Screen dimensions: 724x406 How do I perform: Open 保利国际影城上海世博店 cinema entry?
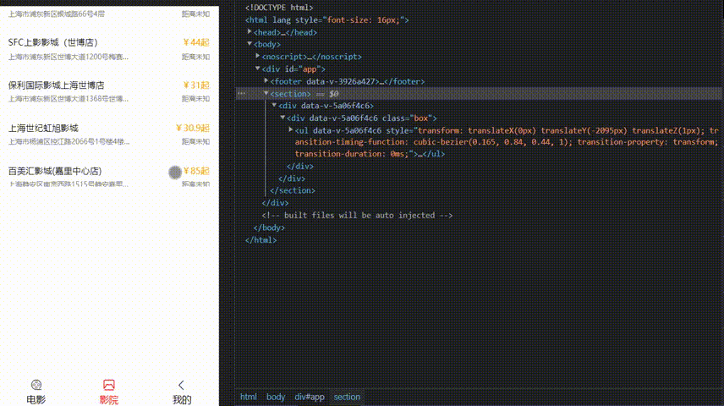click(56, 85)
